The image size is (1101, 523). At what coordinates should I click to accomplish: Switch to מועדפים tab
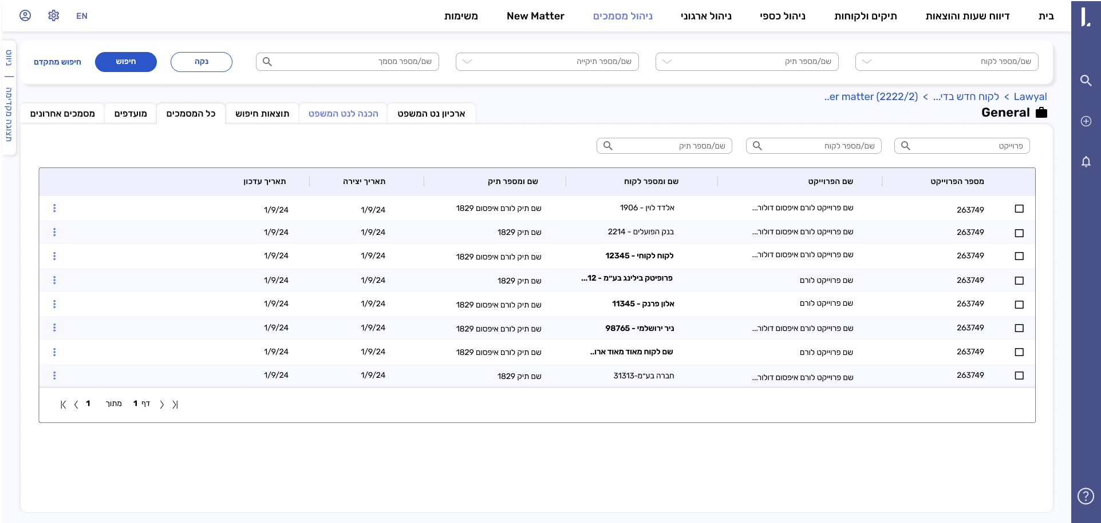[131, 114]
